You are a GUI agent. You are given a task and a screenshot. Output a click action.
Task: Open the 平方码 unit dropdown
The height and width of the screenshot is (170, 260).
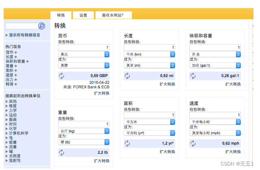click(149, 133)
